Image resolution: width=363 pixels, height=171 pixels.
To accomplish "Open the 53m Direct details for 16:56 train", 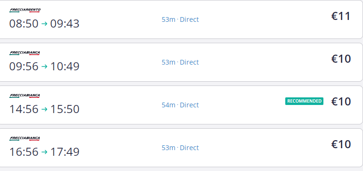I will (x=180, y=148).
